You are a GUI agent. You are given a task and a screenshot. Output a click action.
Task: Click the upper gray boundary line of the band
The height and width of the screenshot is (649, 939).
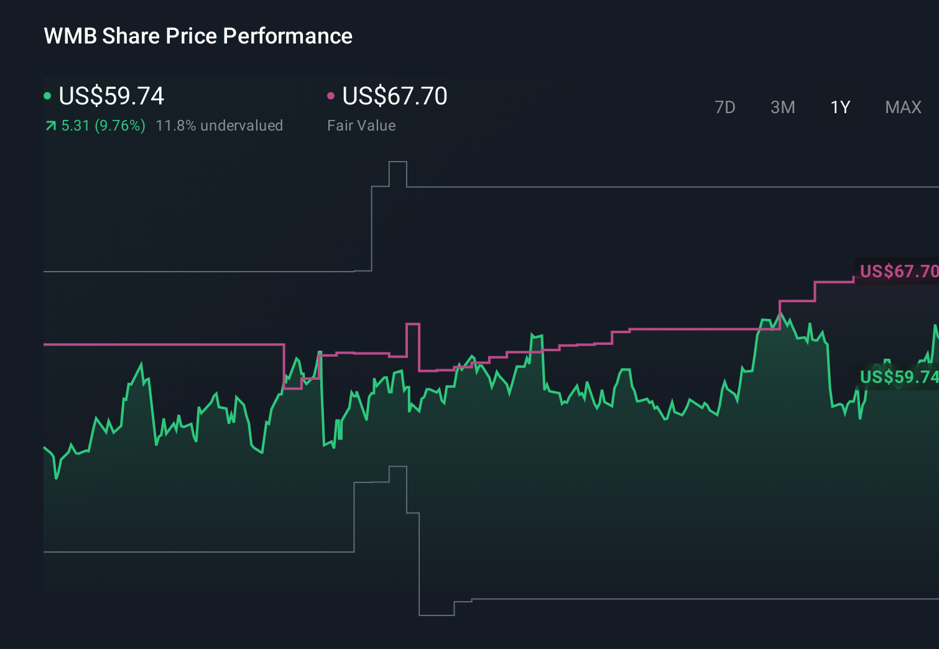187,270
